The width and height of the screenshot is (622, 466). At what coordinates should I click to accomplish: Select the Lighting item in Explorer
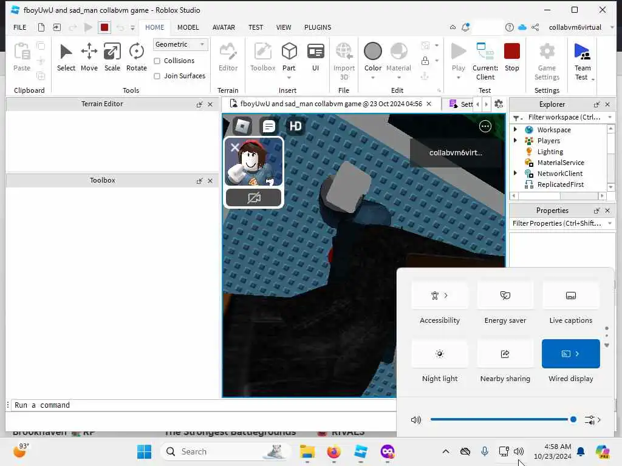point(550,151)
